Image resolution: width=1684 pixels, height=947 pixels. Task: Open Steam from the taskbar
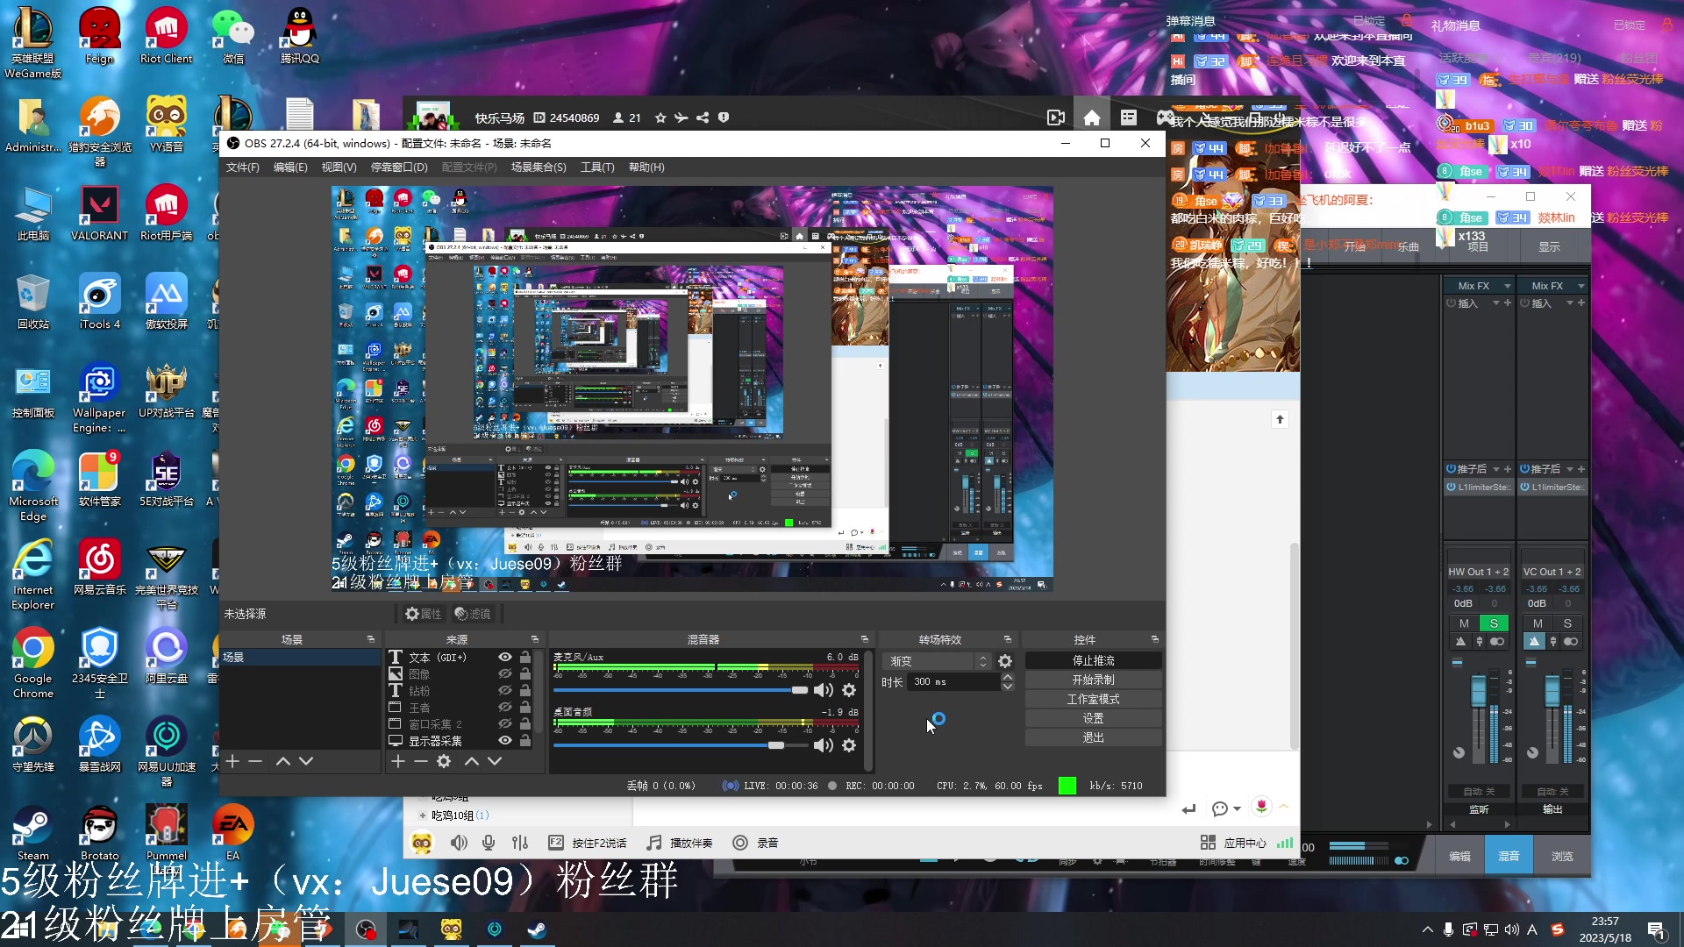click(x=537, y=929)
